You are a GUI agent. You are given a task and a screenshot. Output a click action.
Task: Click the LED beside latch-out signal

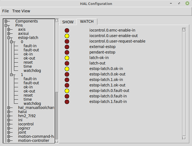pyautogui.click(x=67, y=63)
